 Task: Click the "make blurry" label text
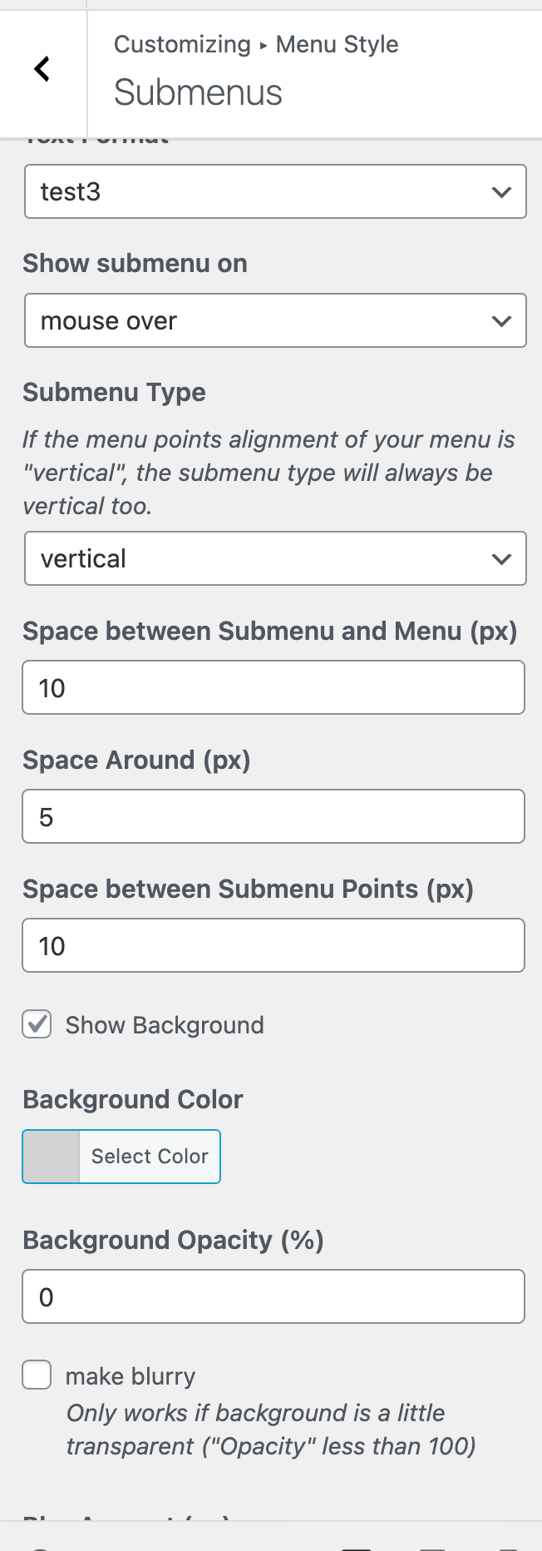(x=131, y=1376)
